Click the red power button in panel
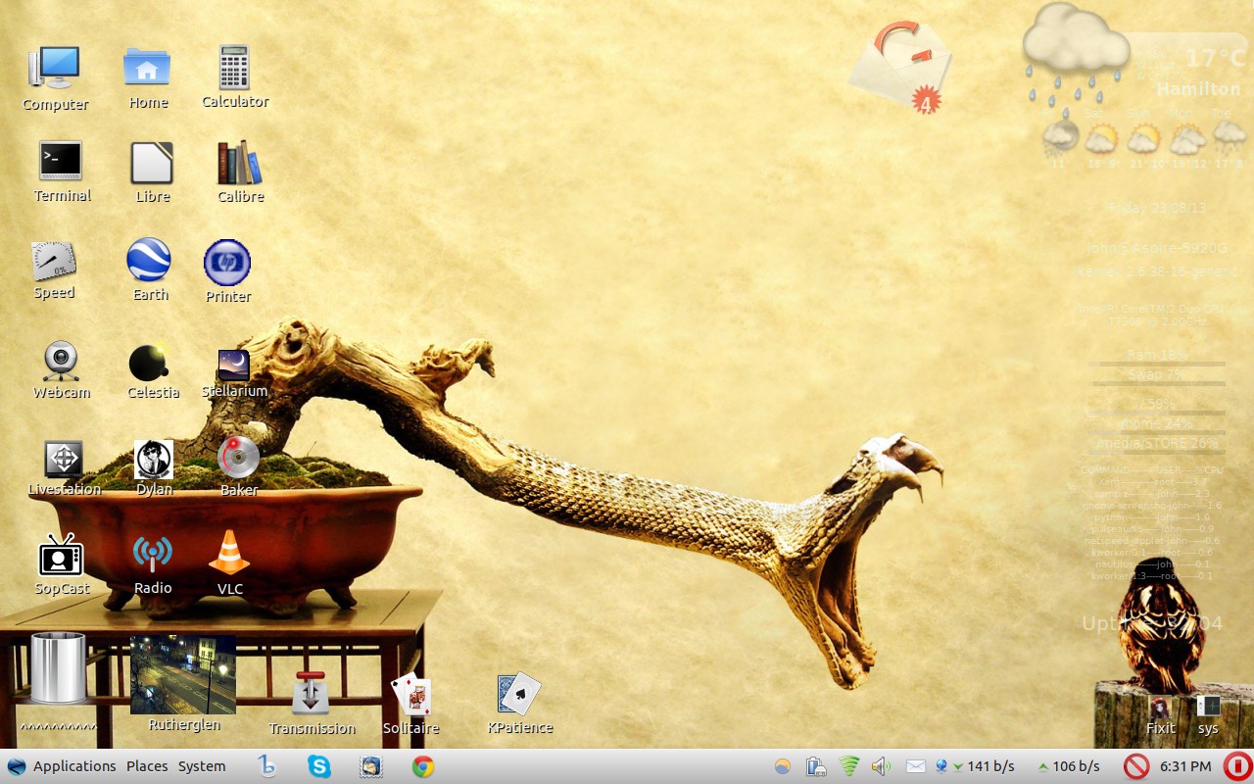 pos(1236,766)
